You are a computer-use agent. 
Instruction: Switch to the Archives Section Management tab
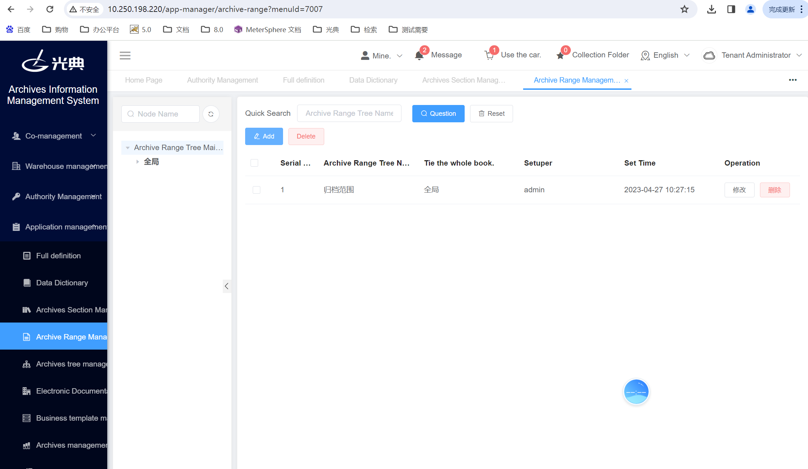coord(464,80)
